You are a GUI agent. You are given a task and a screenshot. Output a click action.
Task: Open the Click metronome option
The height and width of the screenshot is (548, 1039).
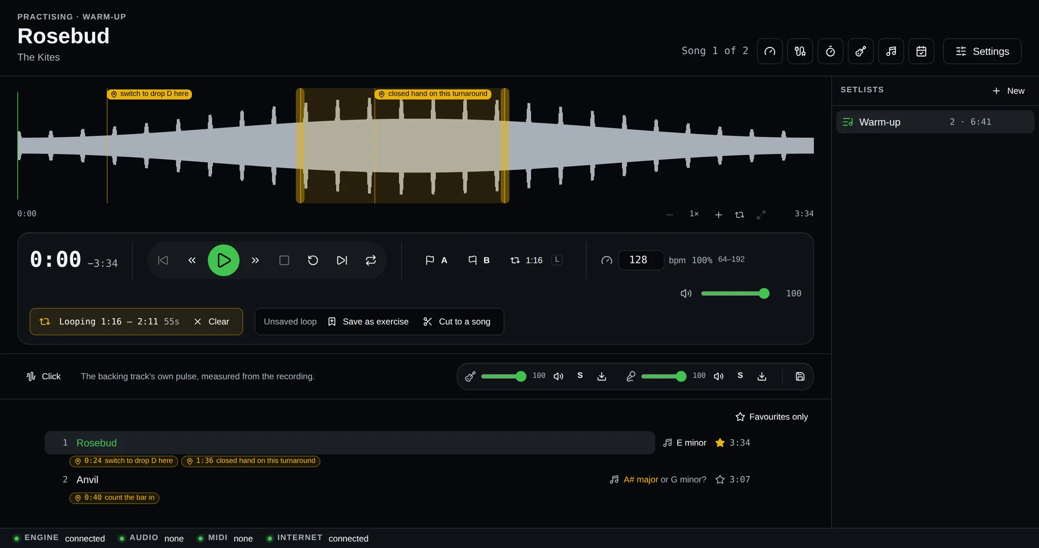tap(43, 376)
